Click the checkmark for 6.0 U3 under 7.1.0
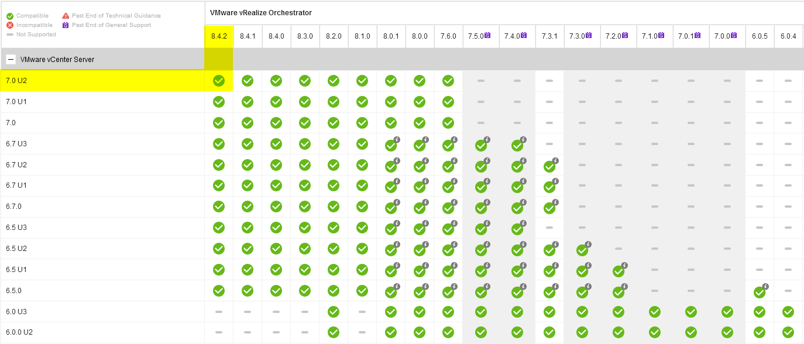 pos(655,312)
